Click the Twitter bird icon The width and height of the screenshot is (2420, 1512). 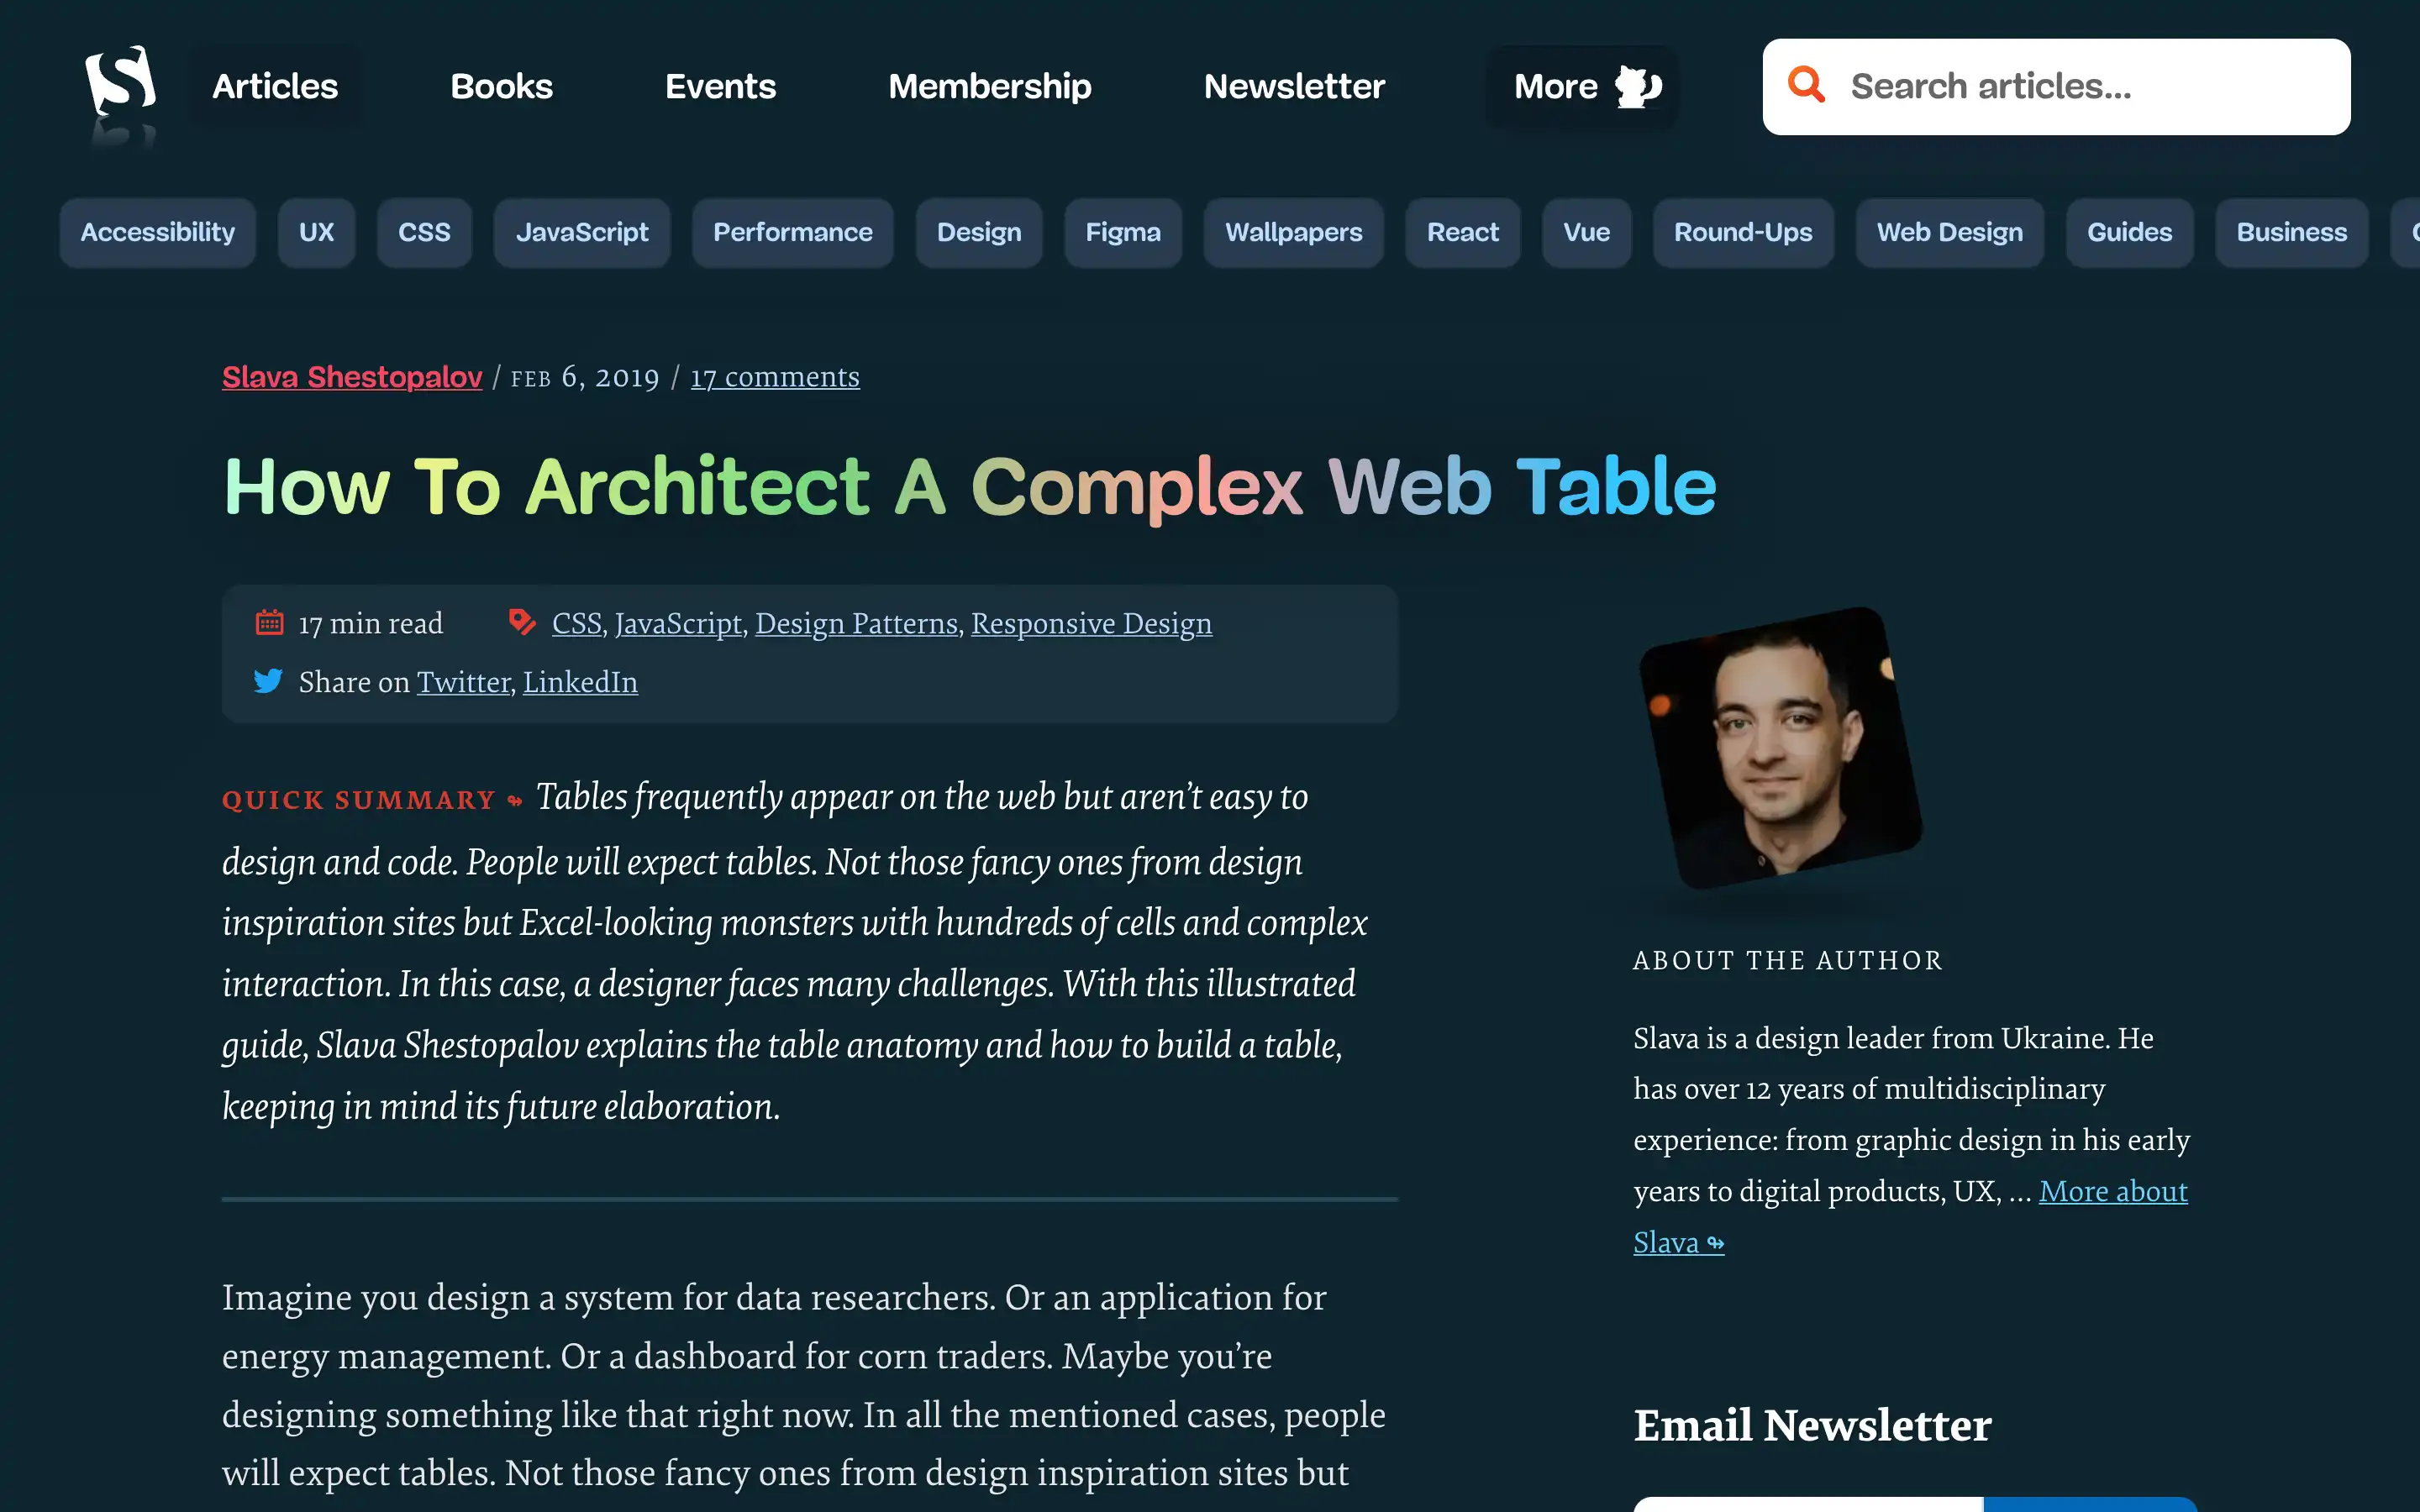pos(268,682)
